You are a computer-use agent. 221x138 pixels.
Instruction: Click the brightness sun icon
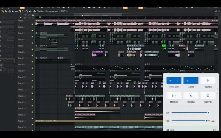168,113
